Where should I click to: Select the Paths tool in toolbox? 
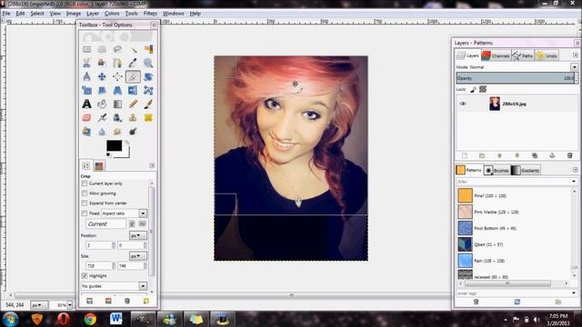pyautogui.click(x=117, y=63)
